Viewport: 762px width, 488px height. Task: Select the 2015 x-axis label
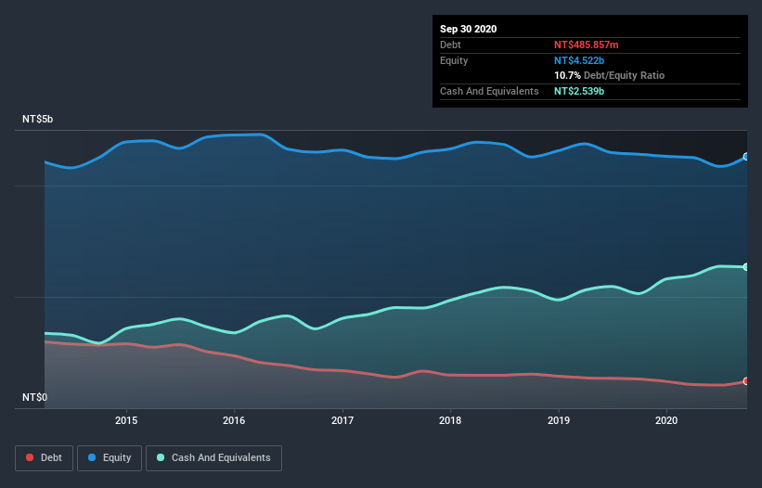(x=126, y=420)
